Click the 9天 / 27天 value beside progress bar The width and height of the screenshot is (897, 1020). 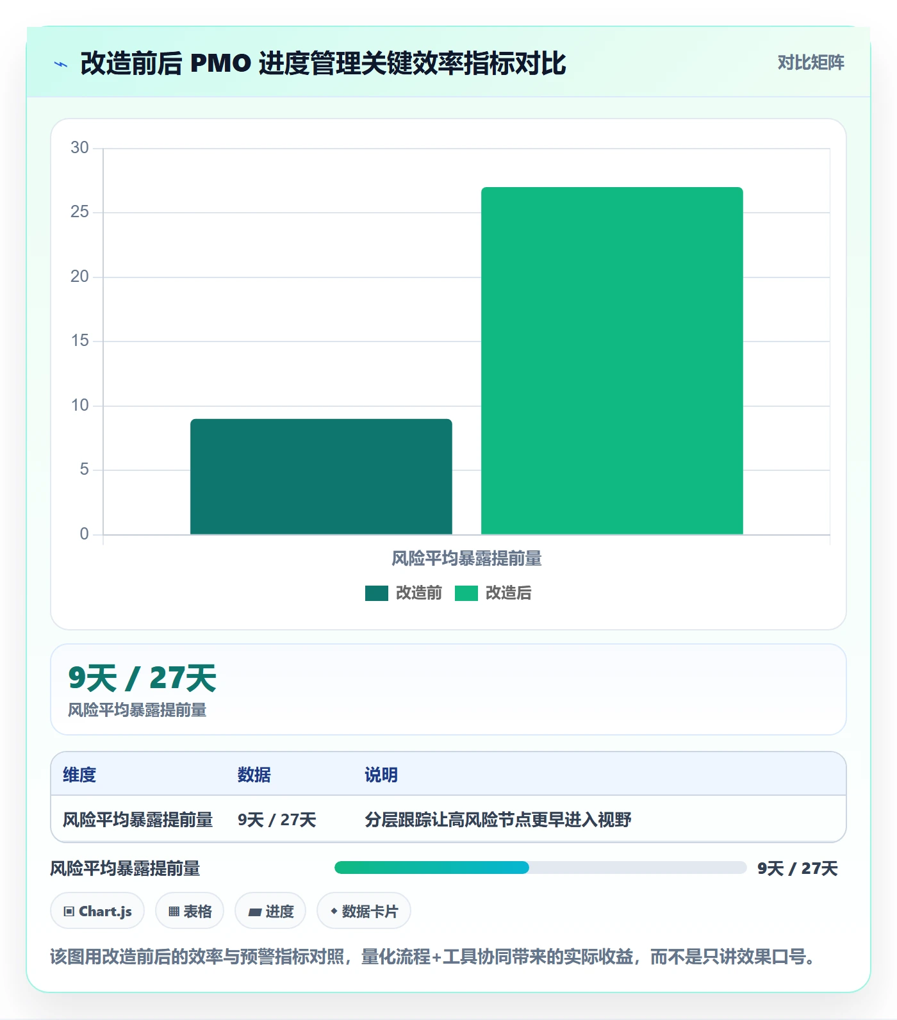click(x=798, y=868)
